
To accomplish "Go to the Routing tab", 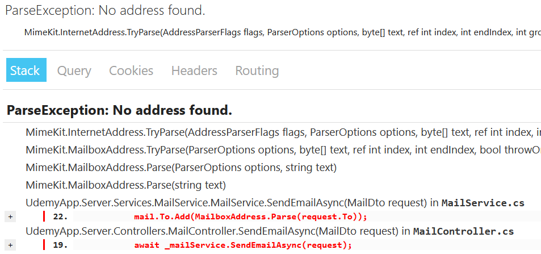I will point(257,70).
